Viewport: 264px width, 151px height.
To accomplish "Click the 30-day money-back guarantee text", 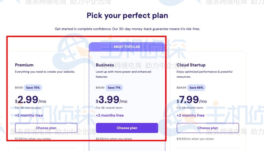I will [x=127, y=29].
